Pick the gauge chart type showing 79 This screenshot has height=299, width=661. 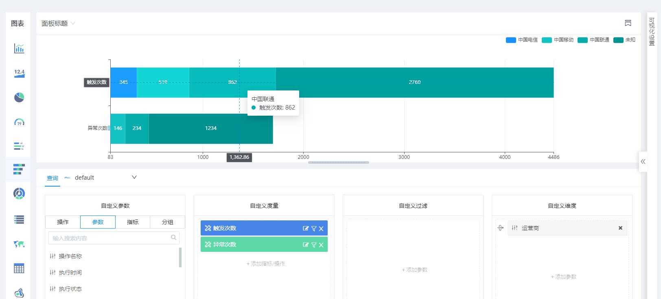tap(19, 122)
